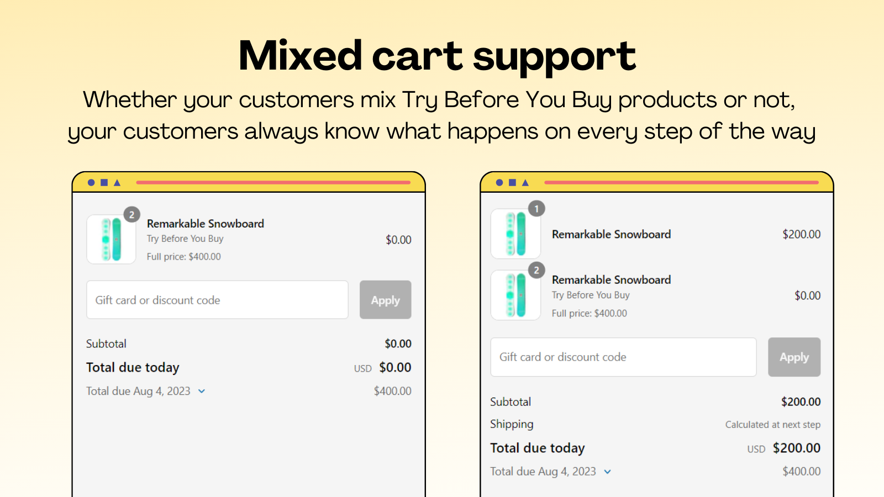Click Apply in the left checkout
This screenshot has height=497, width=884.
pyautogui.click(x=385, y=300)
